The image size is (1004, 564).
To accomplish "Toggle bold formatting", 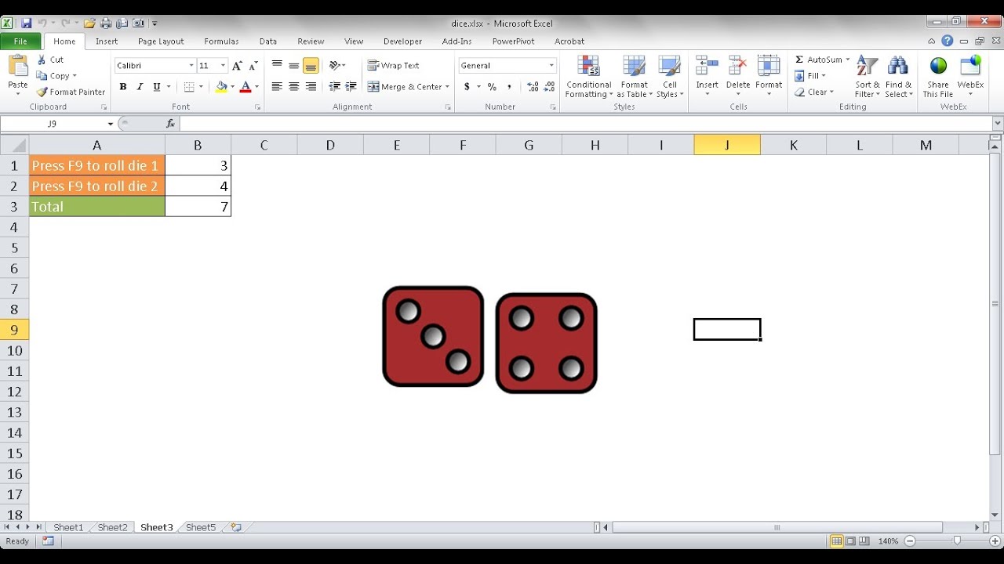I will 123,87.
